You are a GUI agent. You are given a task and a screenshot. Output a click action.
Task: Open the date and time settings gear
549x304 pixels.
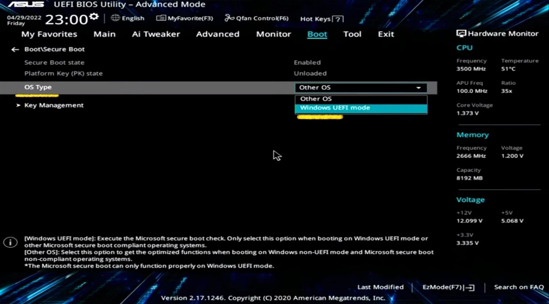pyautogui.click(x=94, y=17)
